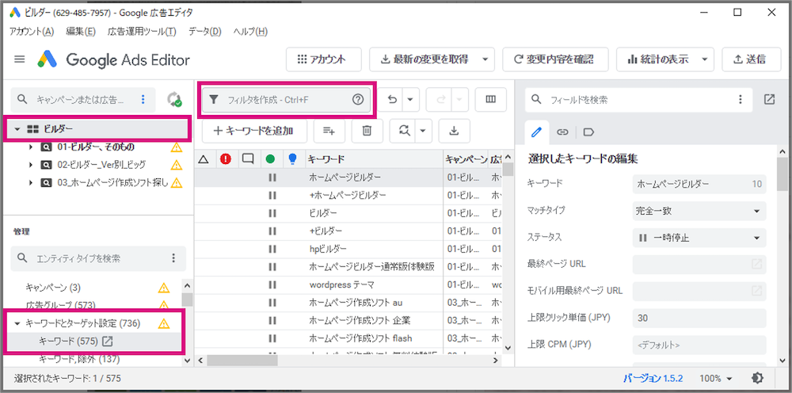Screen dimensions: 792x393
Task: Pop out the edit panel icon
Action: coord(769,100)
